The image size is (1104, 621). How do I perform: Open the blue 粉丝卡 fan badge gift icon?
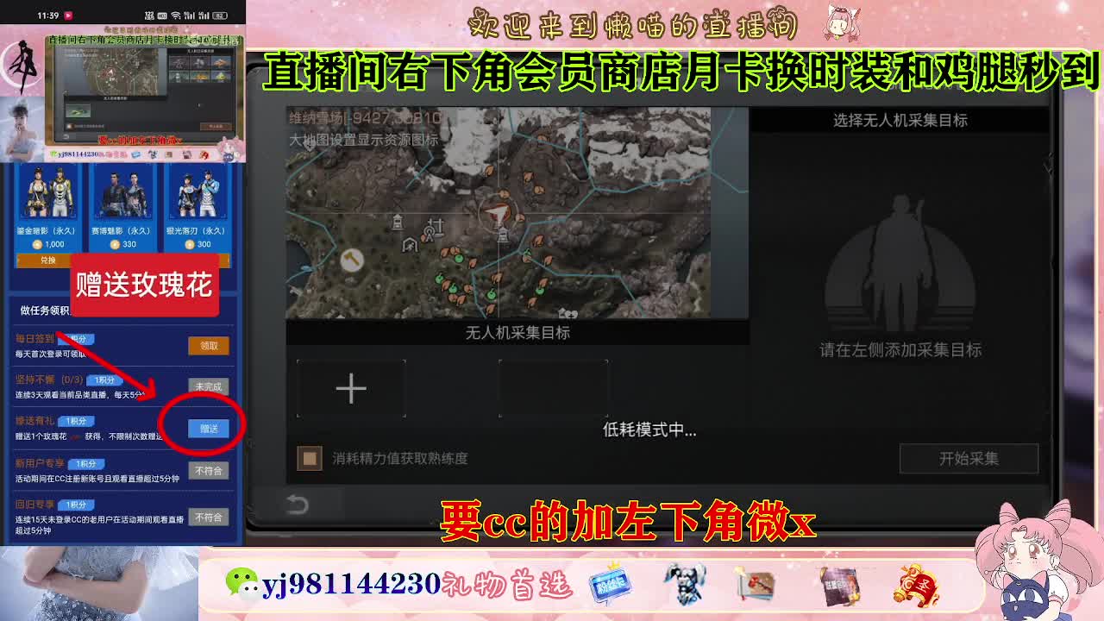pyautogui.click(x=609, y=584)
